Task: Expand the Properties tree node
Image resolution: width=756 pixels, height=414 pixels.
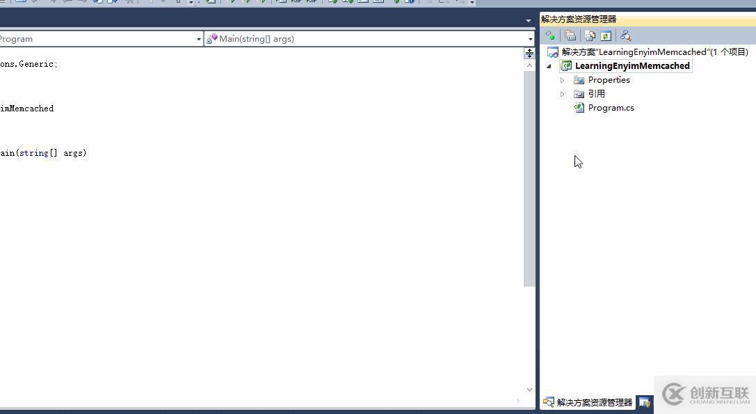Action: pos(562,79)
